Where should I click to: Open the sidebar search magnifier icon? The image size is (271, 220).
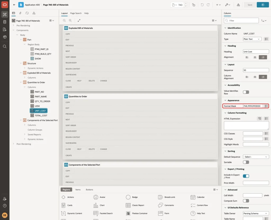pos(5,47)
